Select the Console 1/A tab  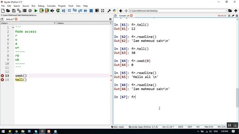pos(124,16)
